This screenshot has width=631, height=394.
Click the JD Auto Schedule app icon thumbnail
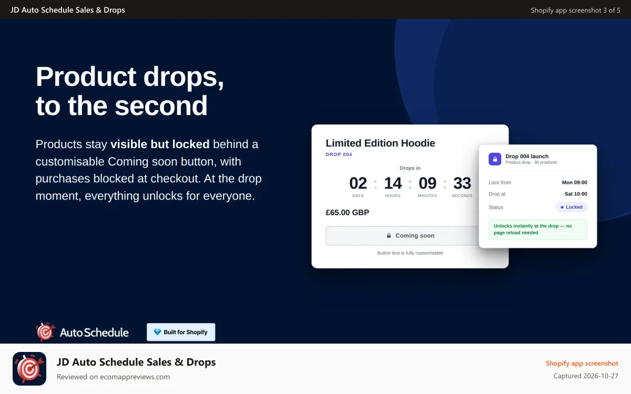point(29,369)
